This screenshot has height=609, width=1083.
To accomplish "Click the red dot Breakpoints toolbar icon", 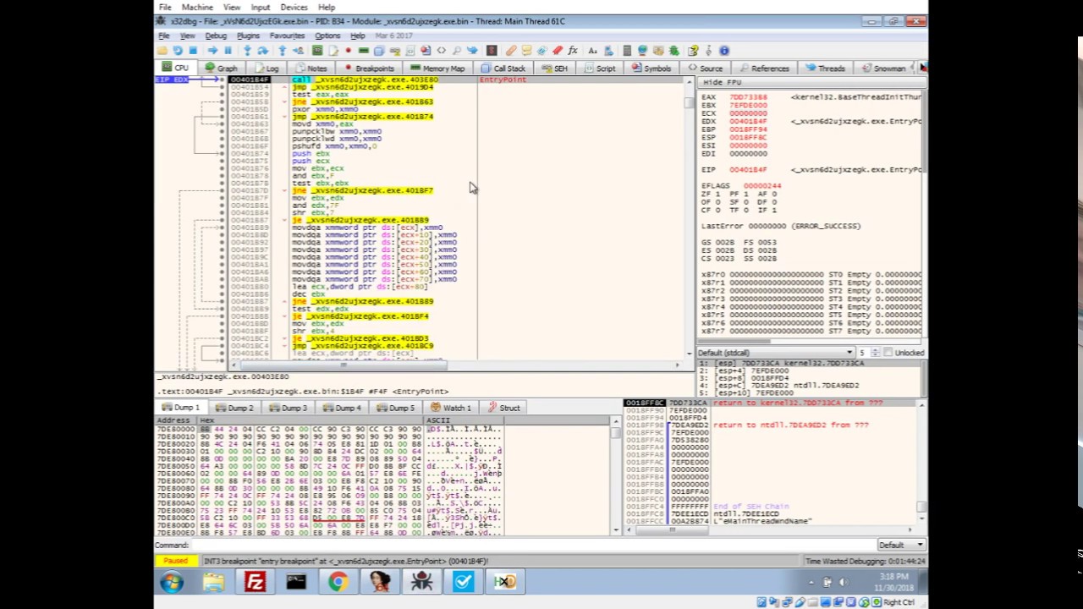I will (x=349, y=51).
